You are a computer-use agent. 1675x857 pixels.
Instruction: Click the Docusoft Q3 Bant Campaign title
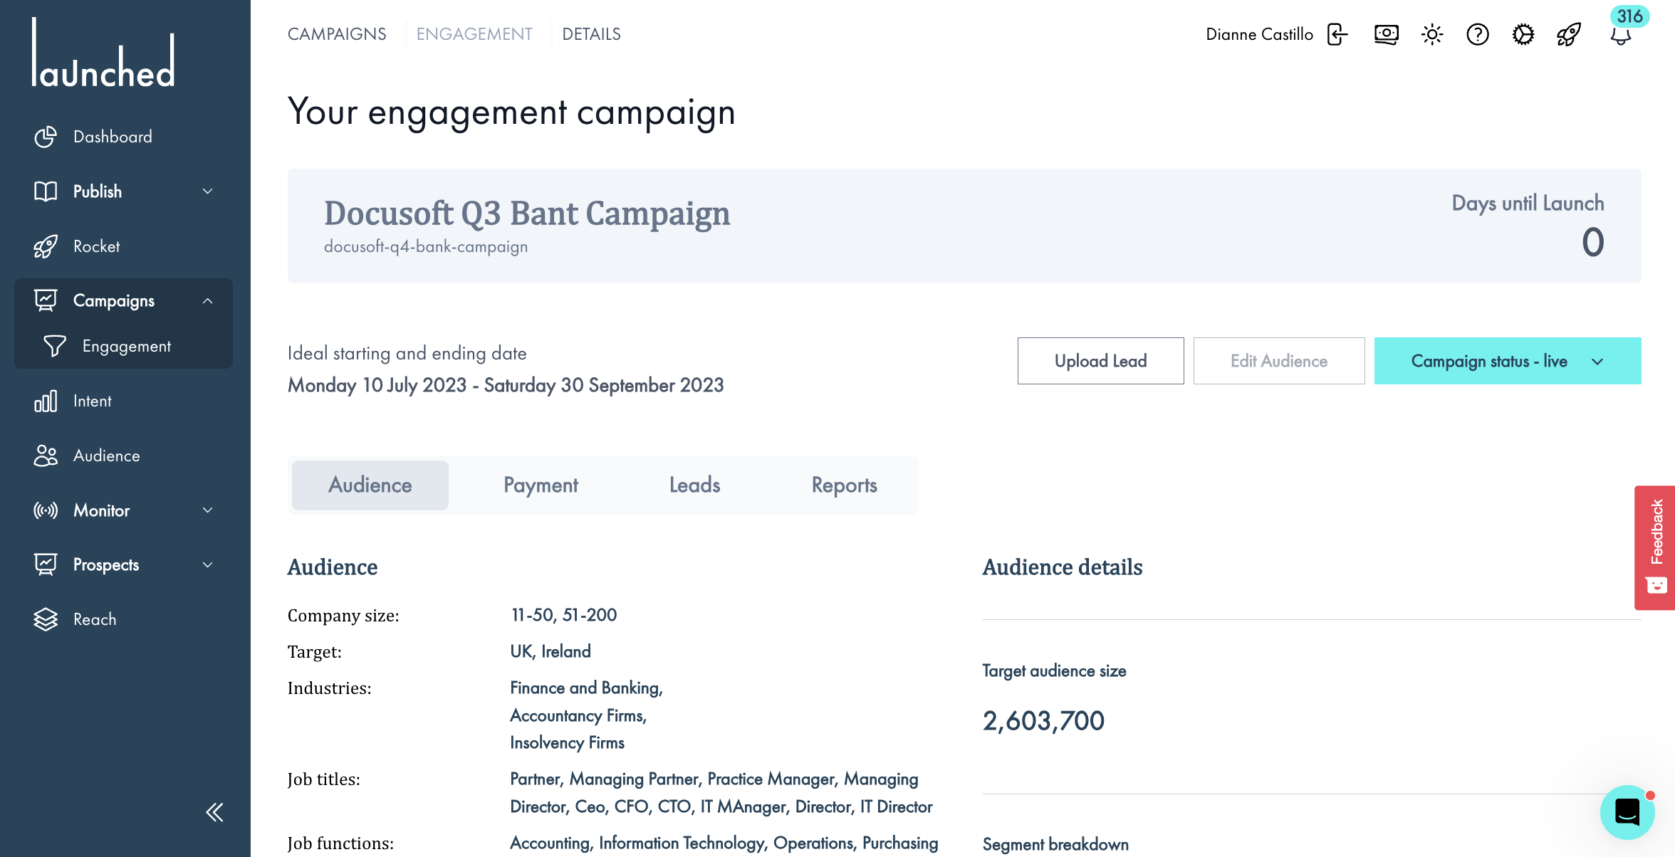click(x=527, y=213)
